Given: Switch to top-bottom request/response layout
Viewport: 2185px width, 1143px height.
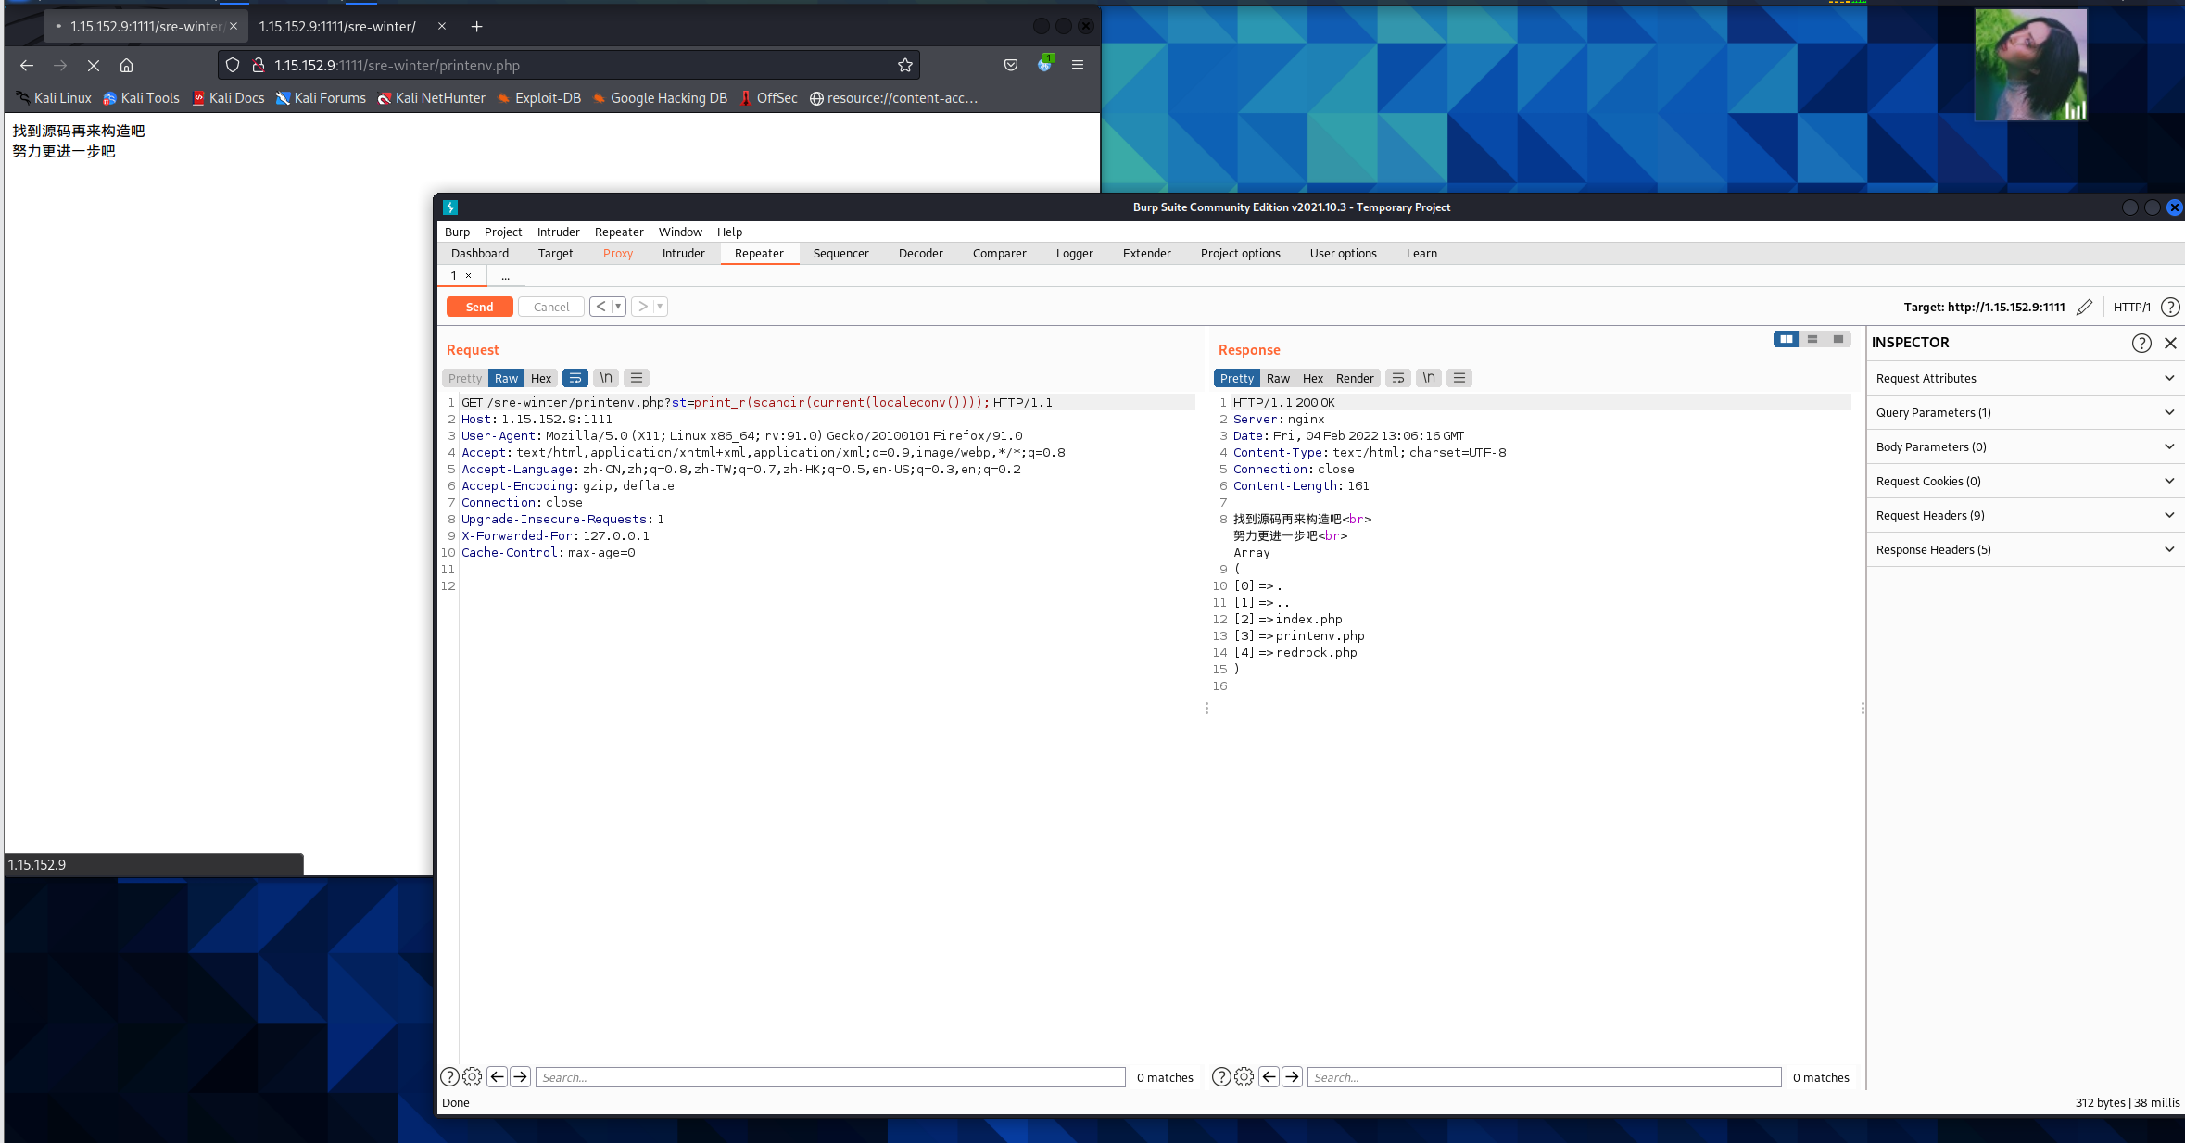Looking at the screenshot, I should coord(1812,339).
